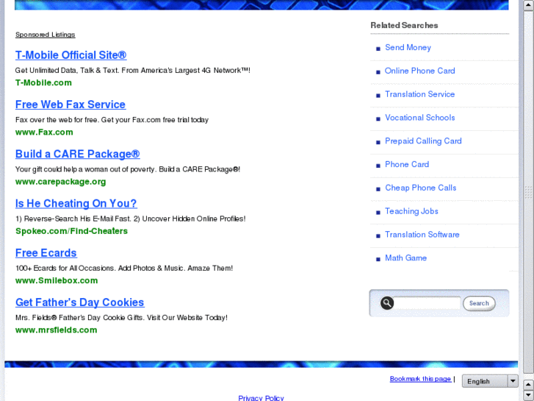
Task: Click the T-Mobile ad description text
Action: (x=133, y=71)
